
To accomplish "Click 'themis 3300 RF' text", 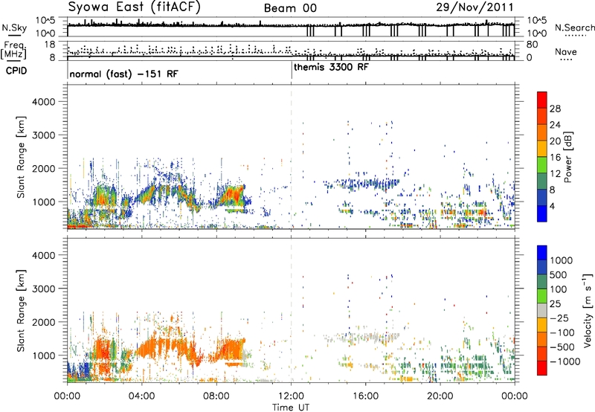I will click(331, 67).
